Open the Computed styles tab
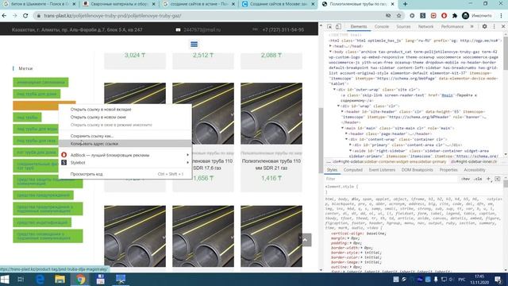The height and width of the screenshot is (286, 508). (x=352, y=170)
